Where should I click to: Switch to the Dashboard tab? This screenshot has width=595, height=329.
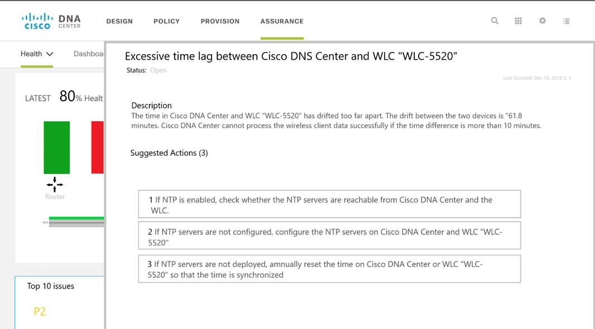pos(89,54)
